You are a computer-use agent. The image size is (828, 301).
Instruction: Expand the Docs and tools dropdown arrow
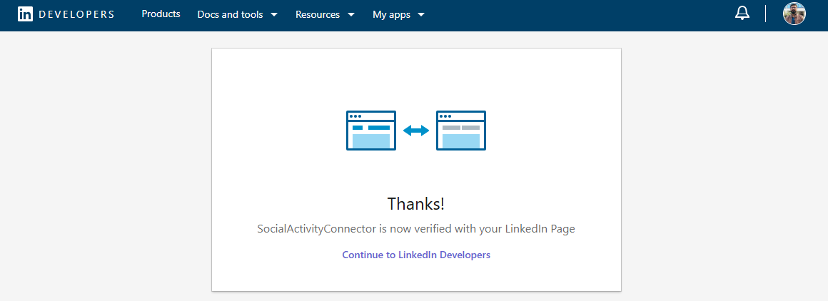(274, 15)
